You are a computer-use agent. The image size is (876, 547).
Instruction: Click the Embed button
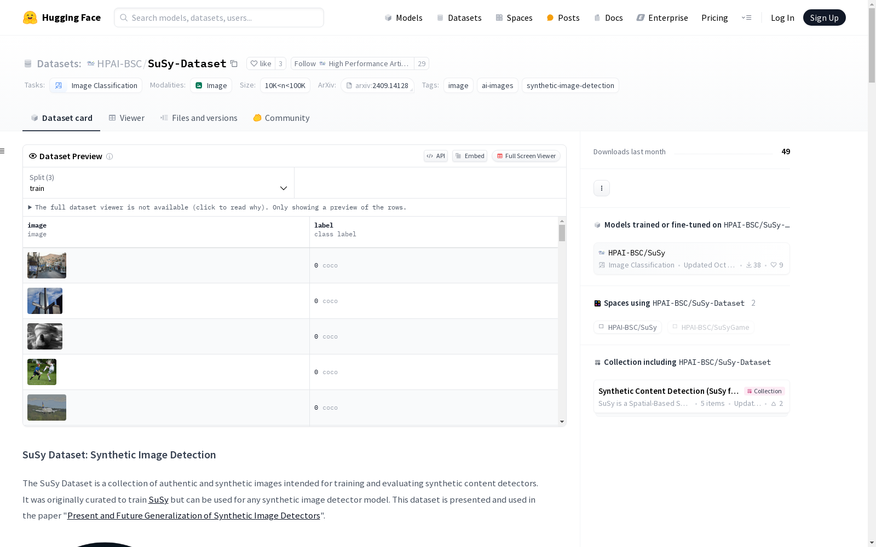click(470, 156)
